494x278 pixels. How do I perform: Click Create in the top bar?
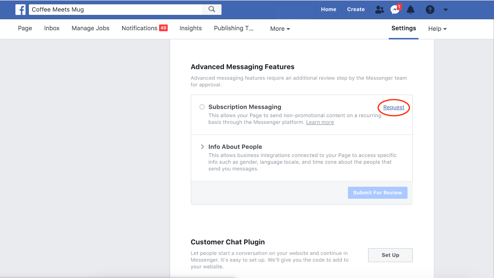[356, 9]
